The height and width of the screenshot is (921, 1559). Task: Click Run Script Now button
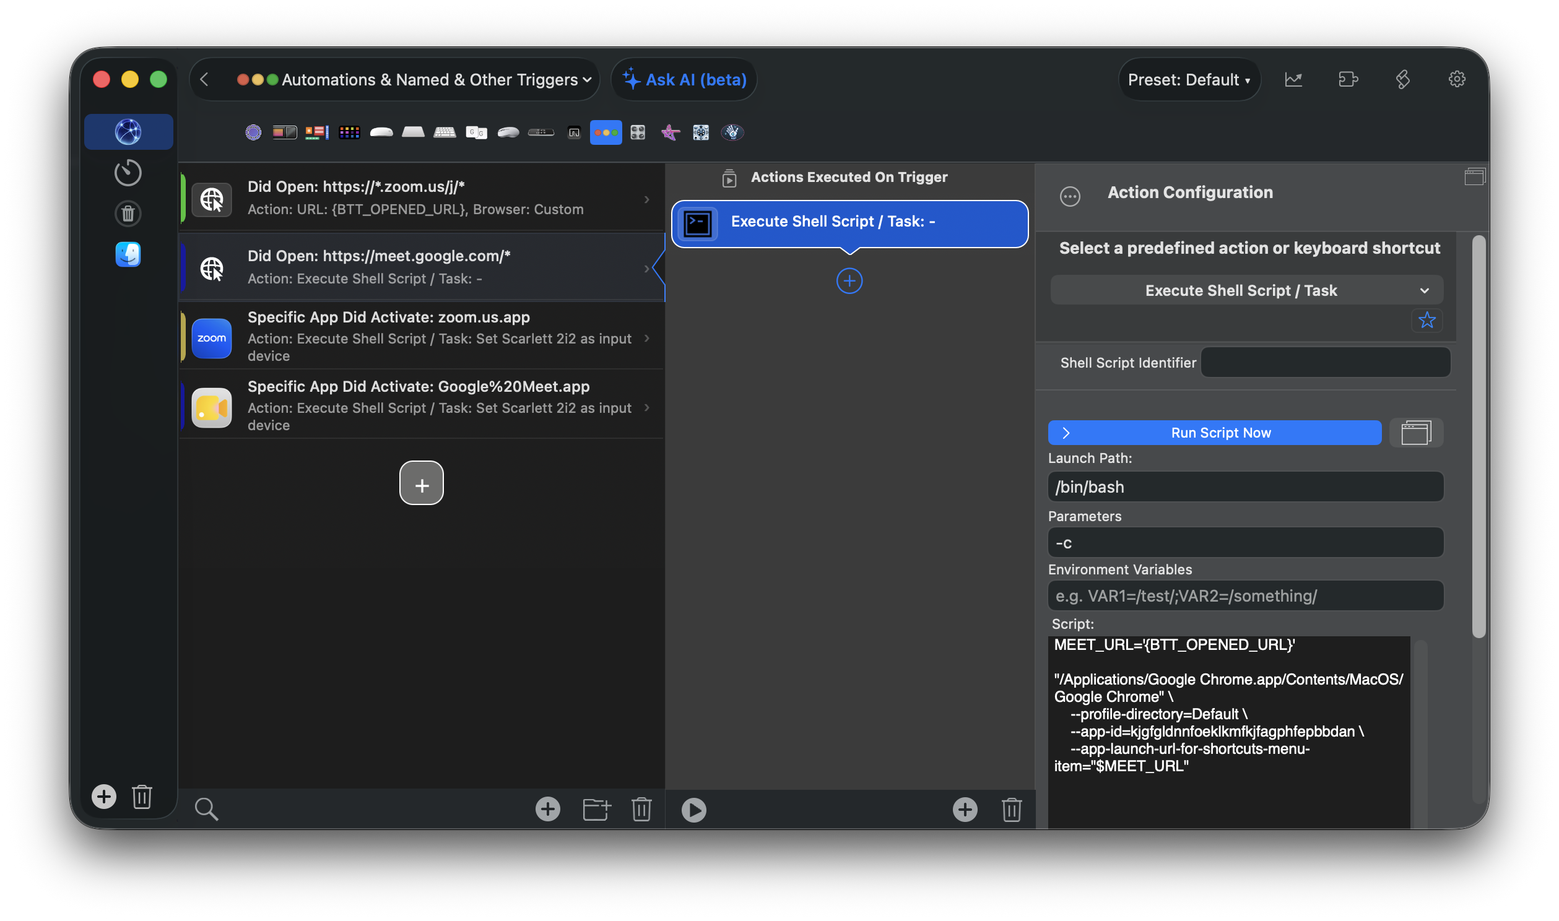[x=1214, y=433]
